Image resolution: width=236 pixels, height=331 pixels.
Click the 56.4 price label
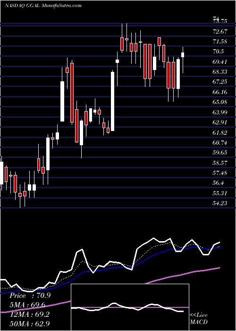219,183
